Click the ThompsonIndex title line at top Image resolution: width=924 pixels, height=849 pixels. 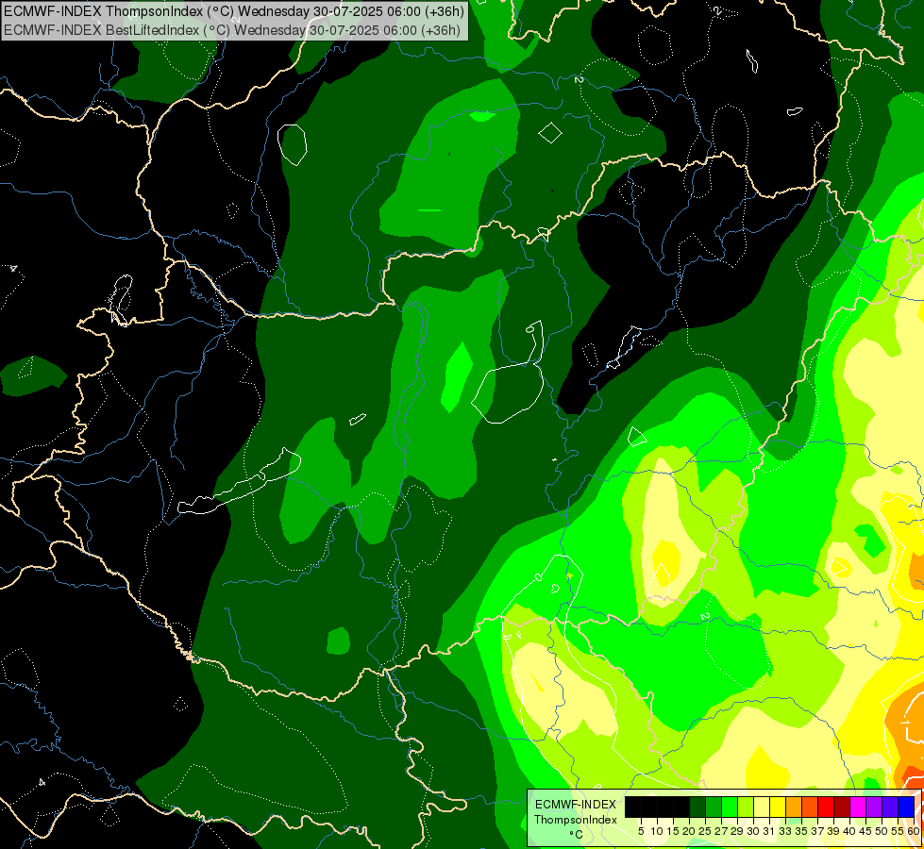[x=234, y=10]
